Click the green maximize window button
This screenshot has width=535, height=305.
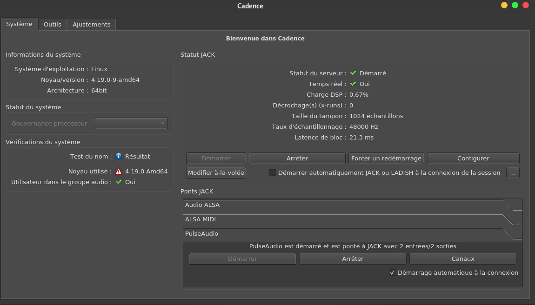pos(515,6)
